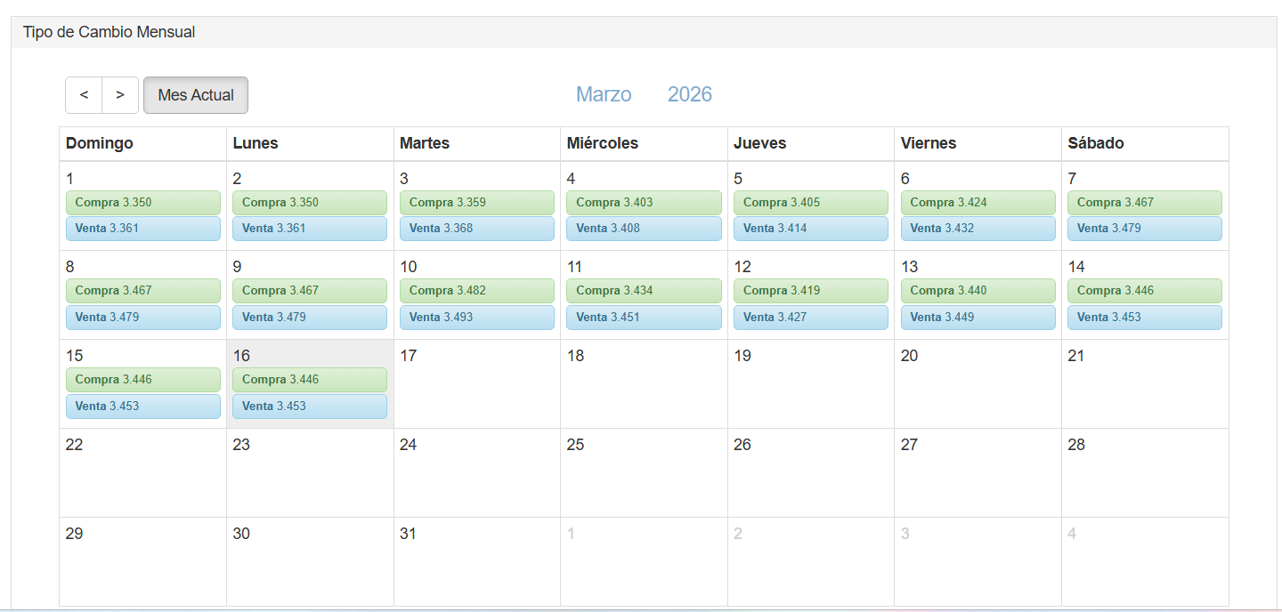Open Venta 3.408 on March 4
Screen dimensions: 1282x612
click(x=644, y=229)
